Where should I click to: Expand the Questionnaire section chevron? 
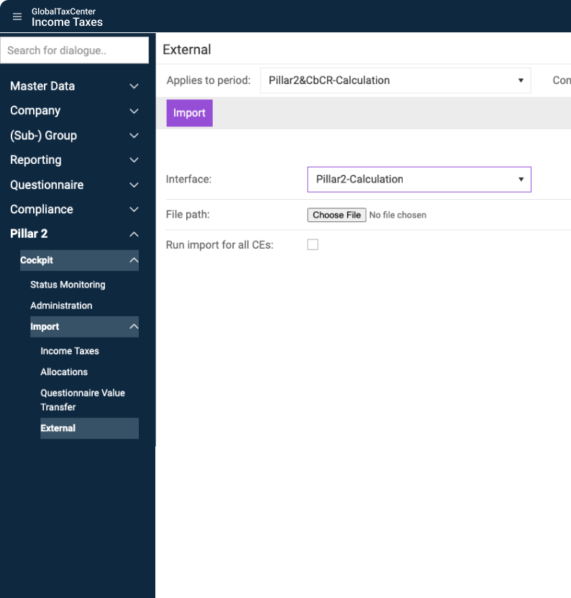(x=134, y=185)
